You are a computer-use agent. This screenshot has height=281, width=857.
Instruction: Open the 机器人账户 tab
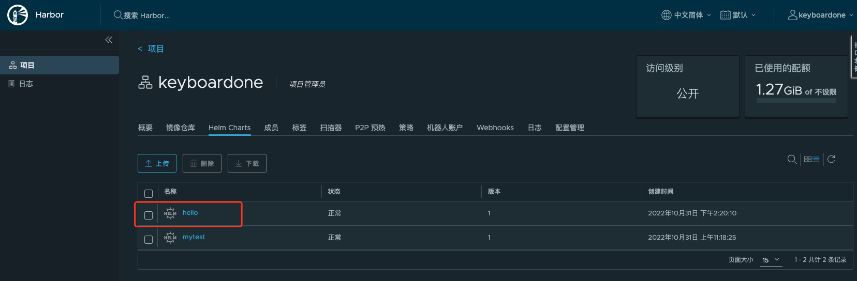pos(445,128)
